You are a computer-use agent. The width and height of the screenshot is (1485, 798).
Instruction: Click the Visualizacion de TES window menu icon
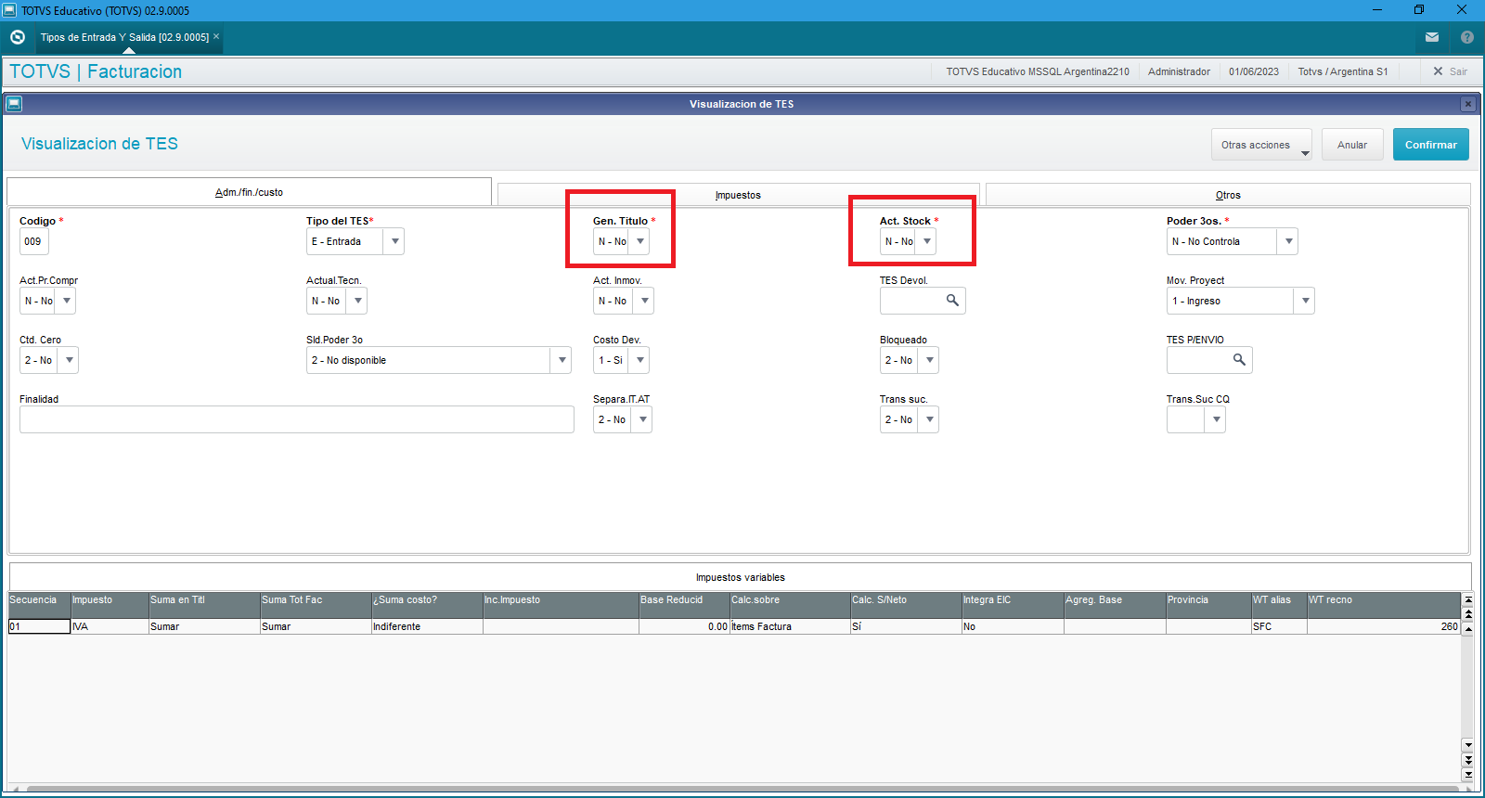click(x=14, y=104)
